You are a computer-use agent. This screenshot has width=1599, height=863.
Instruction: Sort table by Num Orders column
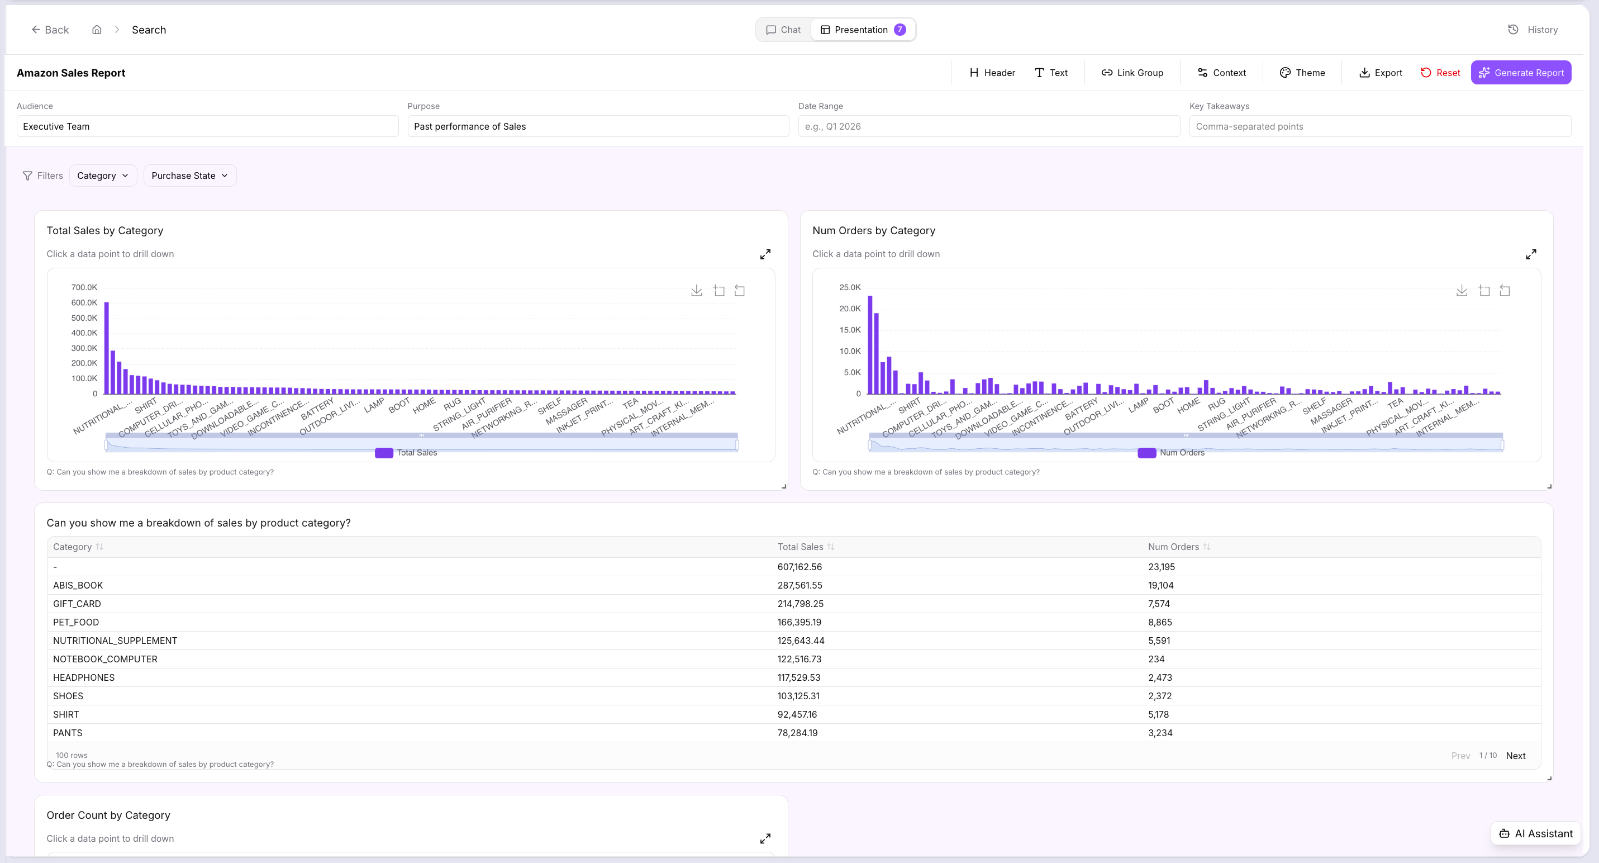(x=1179, y=547)
